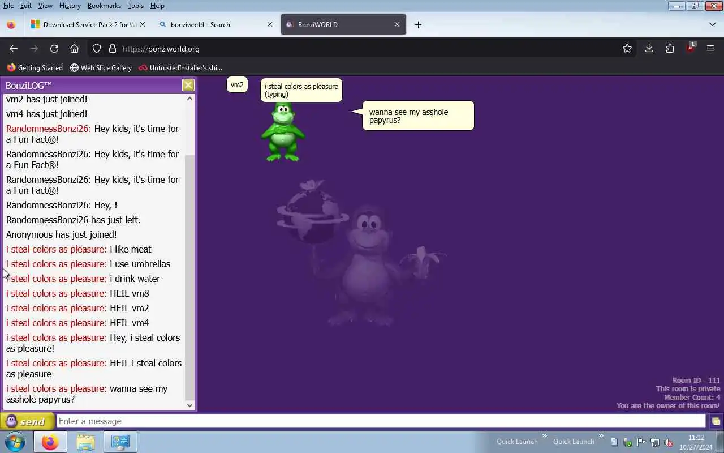
Task: Click the send button with Bonzi icon
Action: pyautogui.click(x=27, y=421)
